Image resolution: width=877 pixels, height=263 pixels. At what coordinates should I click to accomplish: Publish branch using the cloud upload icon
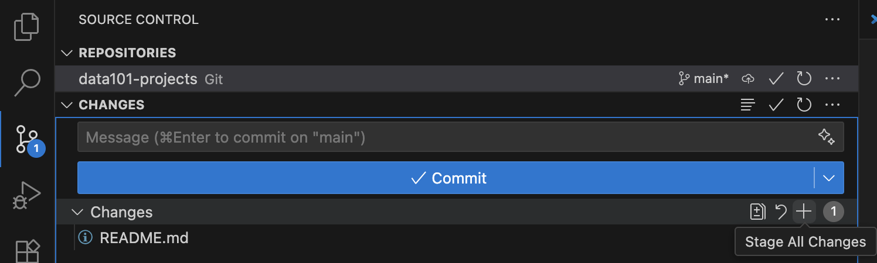click(x=747, y=78)
